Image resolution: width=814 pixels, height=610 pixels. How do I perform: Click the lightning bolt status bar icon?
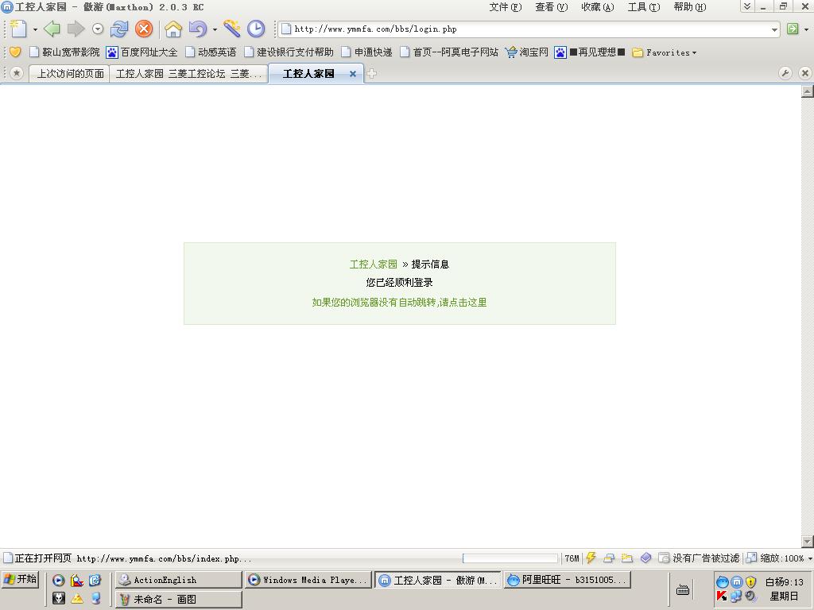coord(591,558)
